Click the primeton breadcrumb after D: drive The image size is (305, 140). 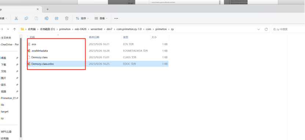(x=65, y=29)
